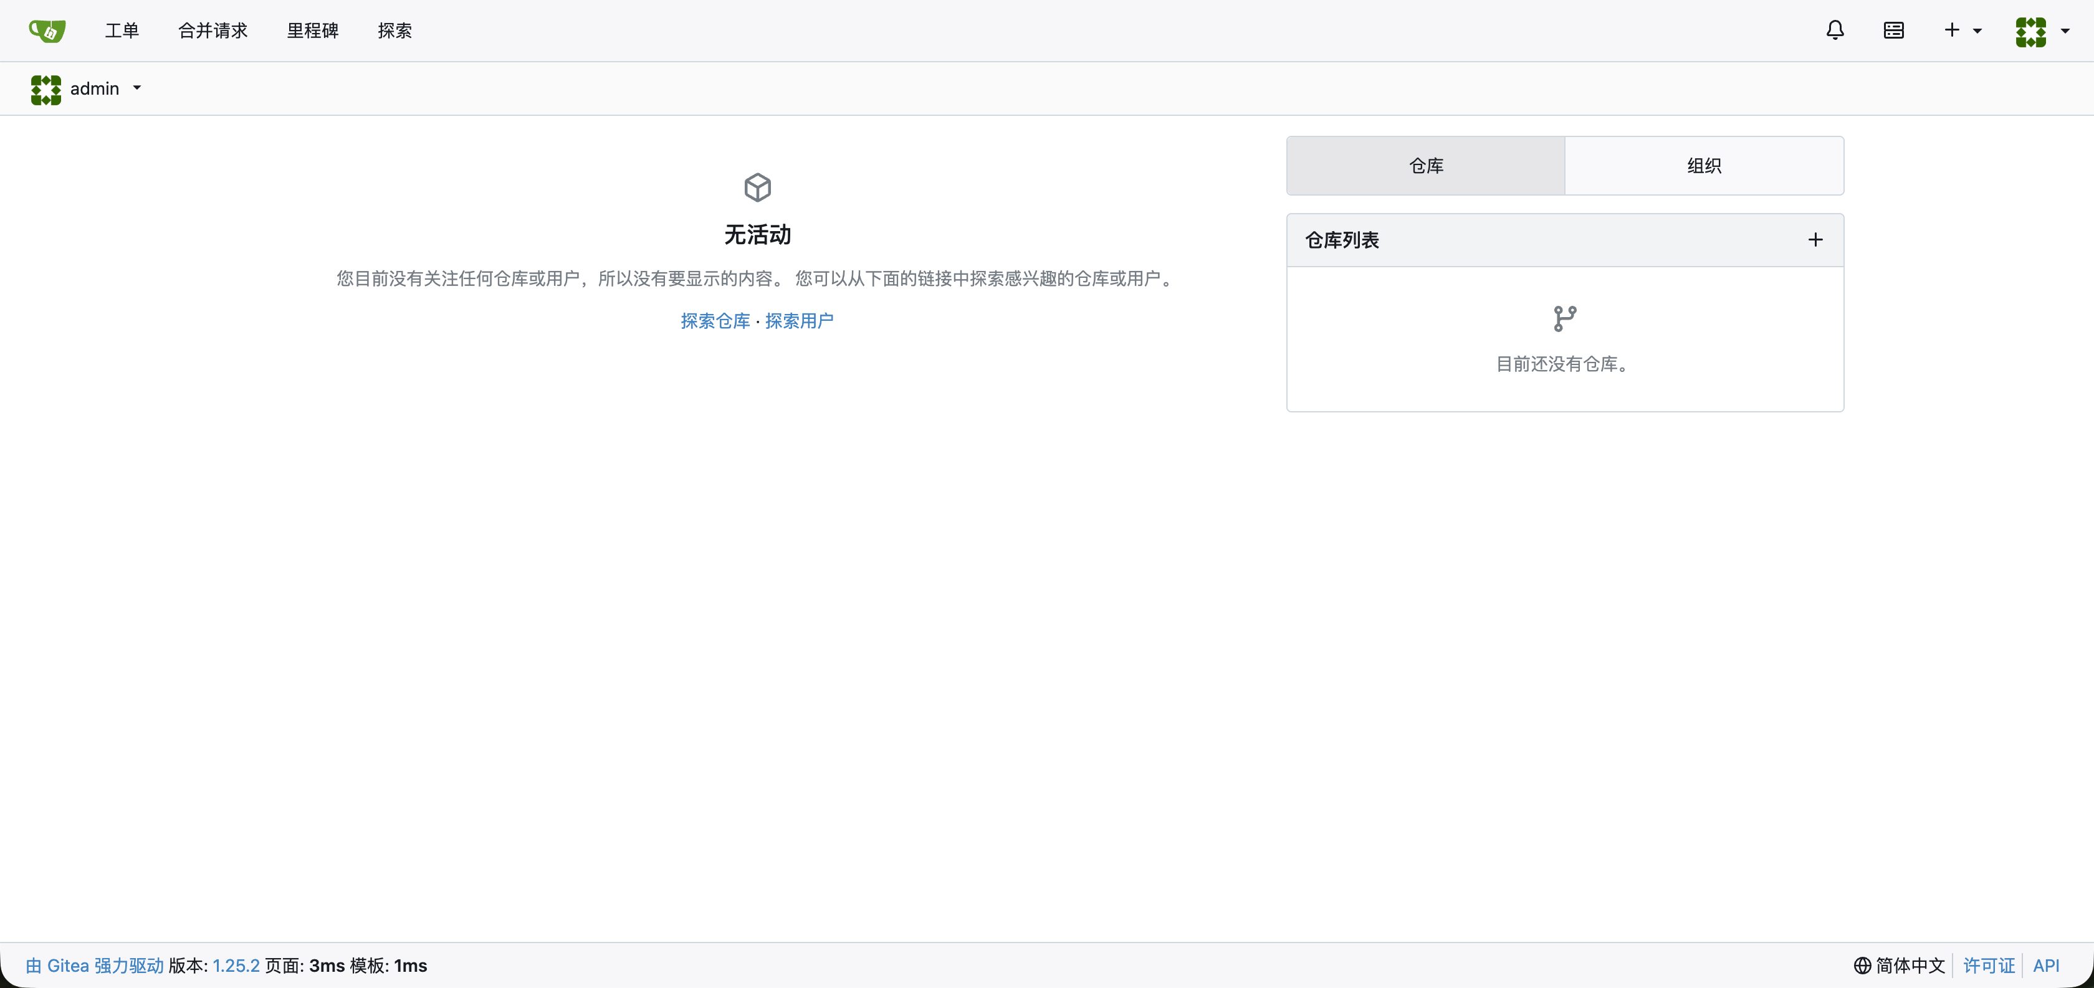Open the 工单 menu item
Screen dimensions: 2094x988
(122, 30)
